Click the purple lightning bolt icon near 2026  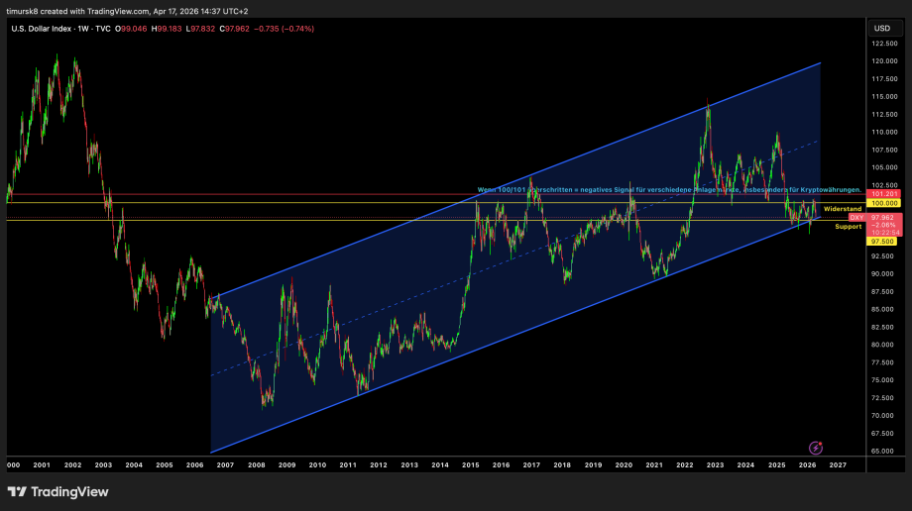816,449
